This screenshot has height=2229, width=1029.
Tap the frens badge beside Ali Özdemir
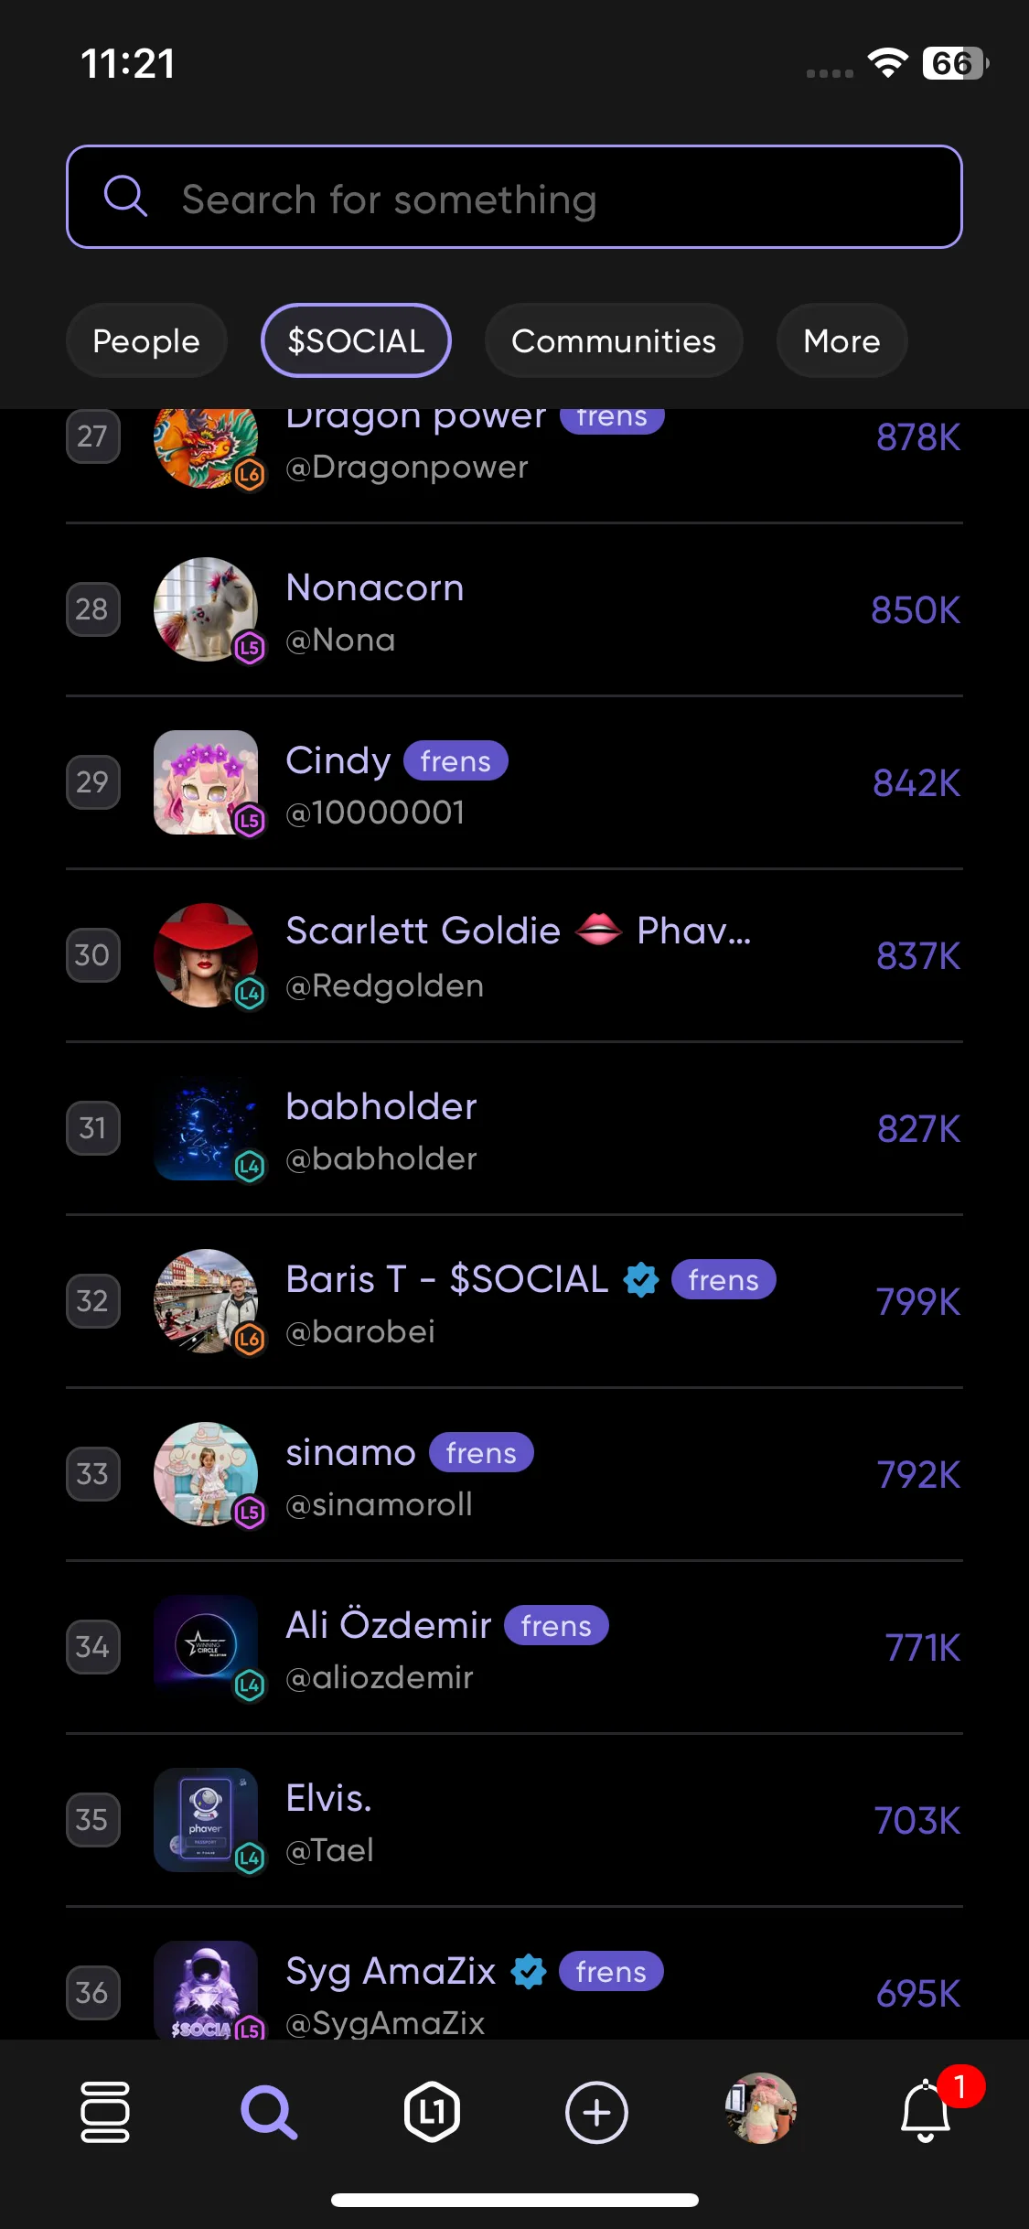click(556, 1625)
